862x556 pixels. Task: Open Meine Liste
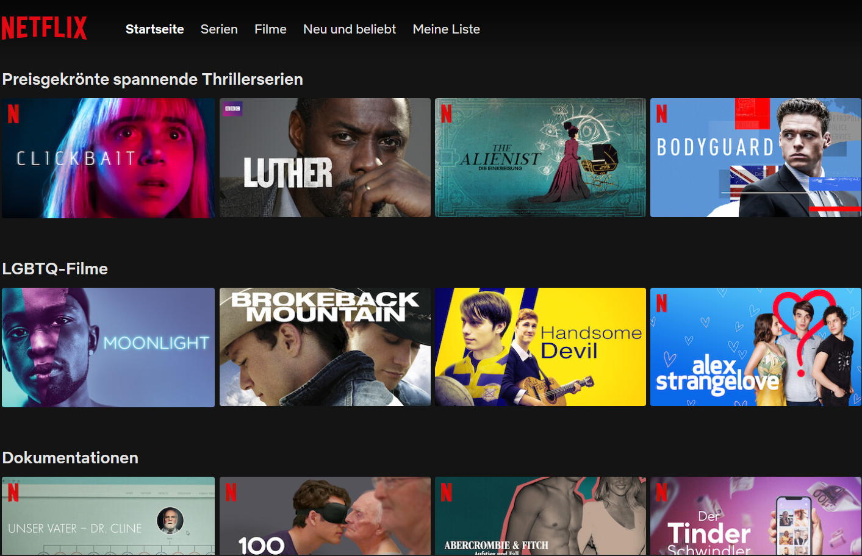click(447, 29)
